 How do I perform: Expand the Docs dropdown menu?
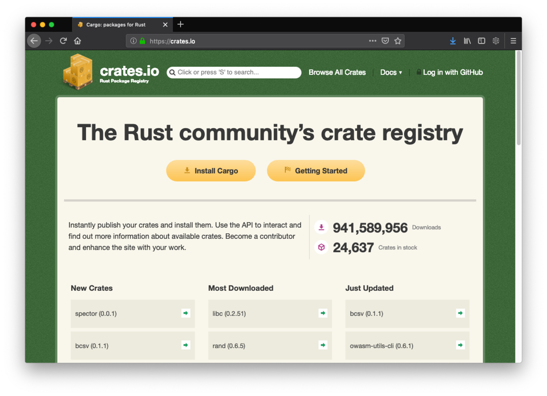(x=391, y=72)
